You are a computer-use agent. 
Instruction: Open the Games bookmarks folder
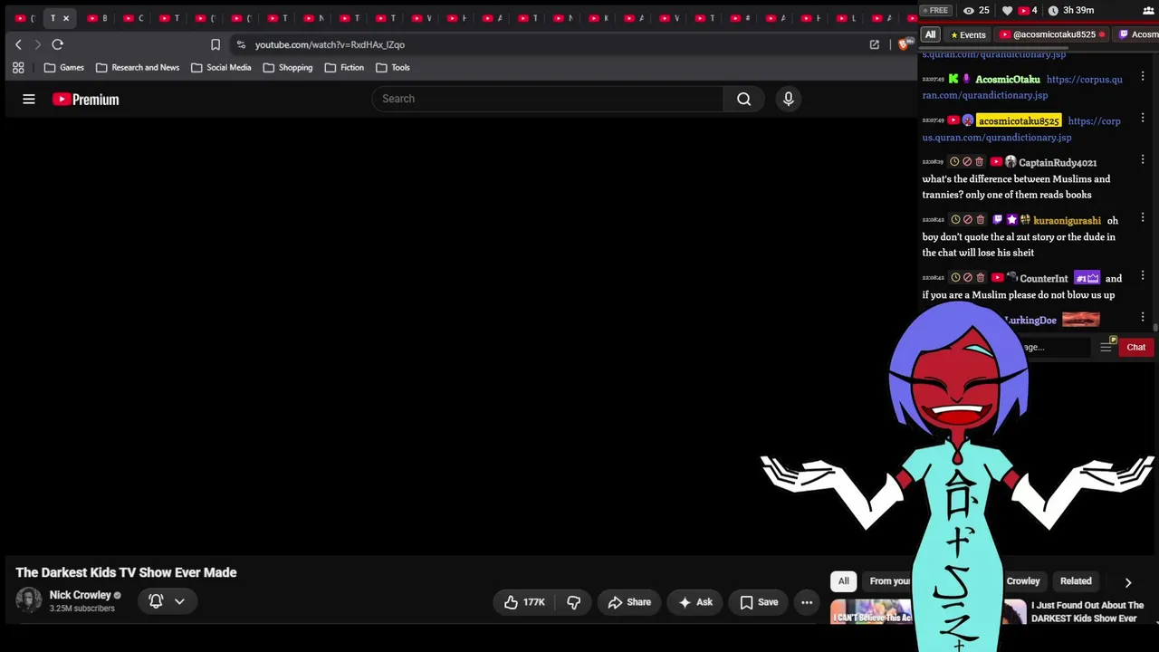pos(63,68)
